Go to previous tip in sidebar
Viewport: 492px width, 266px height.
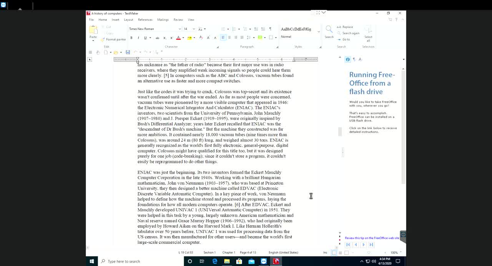coord(356,245)
